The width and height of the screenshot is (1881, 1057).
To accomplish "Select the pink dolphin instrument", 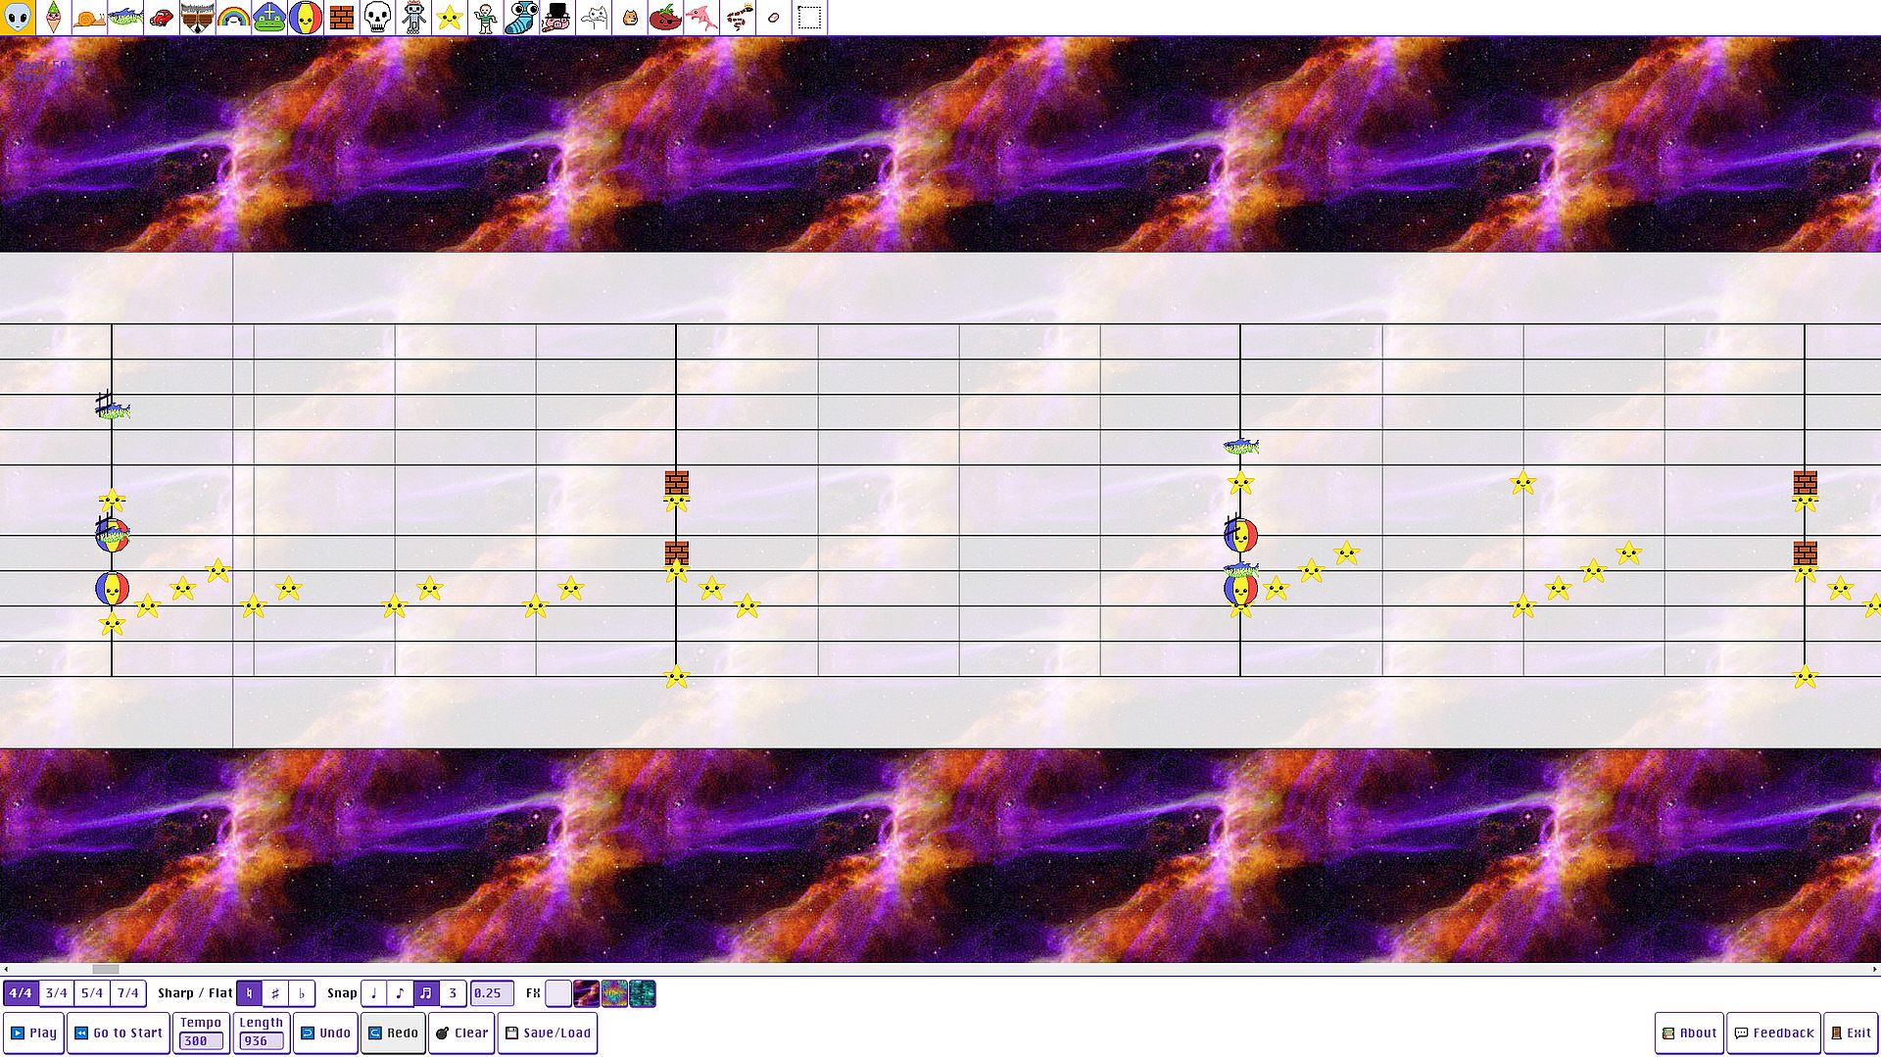I will (701, 18).
